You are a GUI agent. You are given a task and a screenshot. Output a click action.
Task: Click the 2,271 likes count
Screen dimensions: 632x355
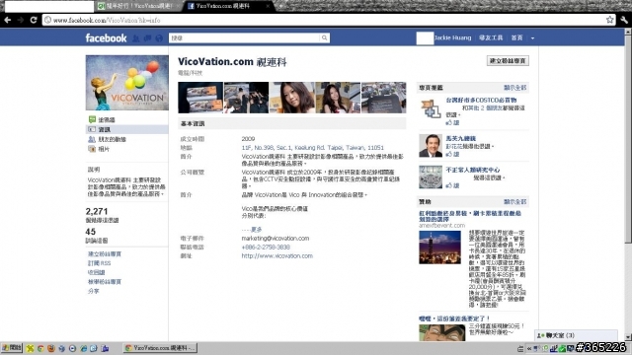(97, 211)
